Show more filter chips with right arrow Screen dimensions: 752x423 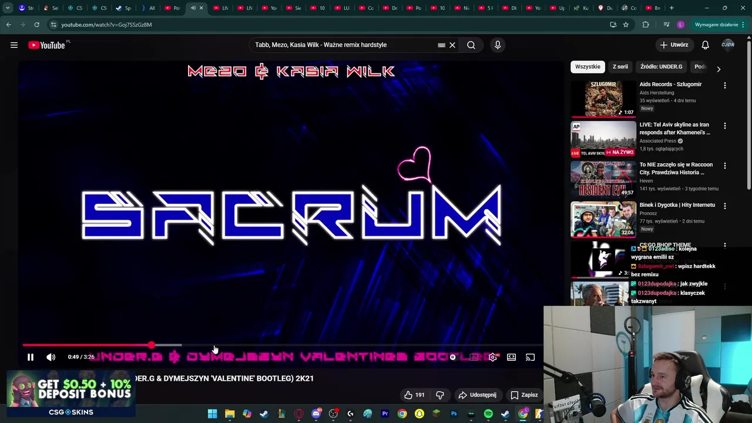tap(719, 69)
